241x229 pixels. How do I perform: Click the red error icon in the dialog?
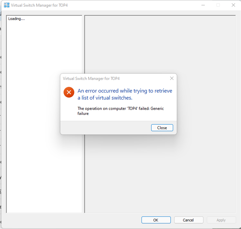(x=69, y=92)
